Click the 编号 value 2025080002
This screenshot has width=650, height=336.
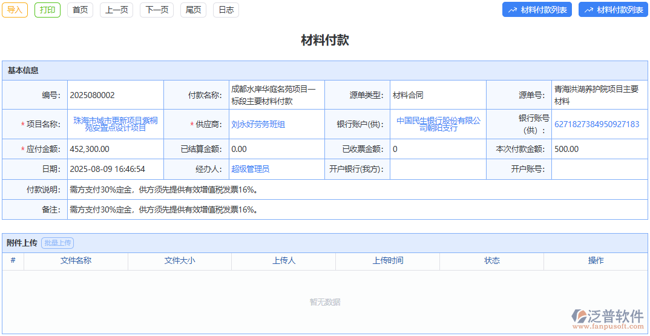pos(93,95)
